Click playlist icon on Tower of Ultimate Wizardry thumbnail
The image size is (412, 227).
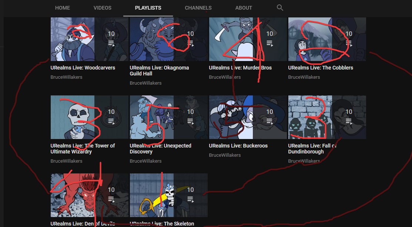(x=111, y=121)
